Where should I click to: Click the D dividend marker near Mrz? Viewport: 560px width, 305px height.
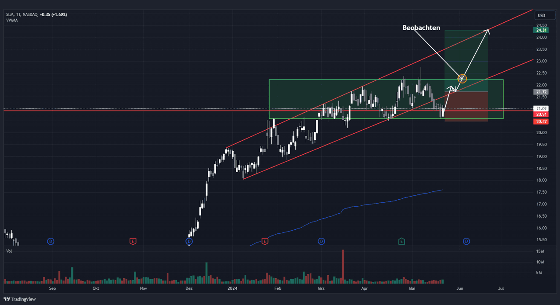[x=321, y=241]
